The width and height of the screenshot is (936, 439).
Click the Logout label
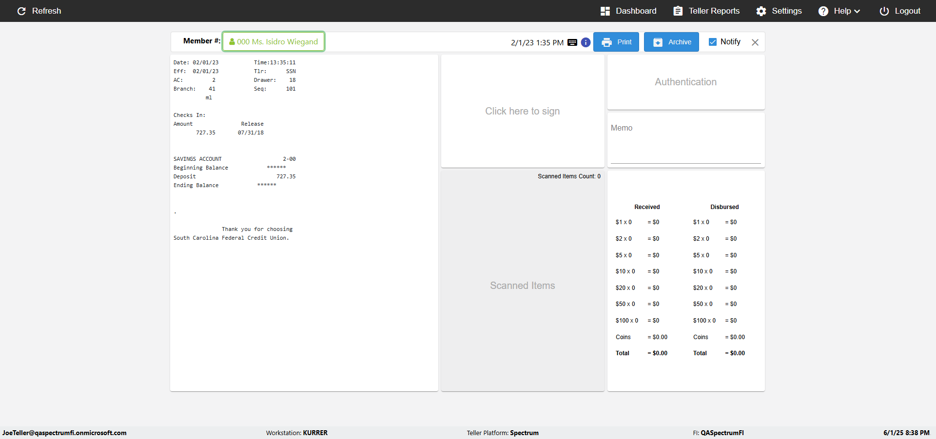point(907,11)
